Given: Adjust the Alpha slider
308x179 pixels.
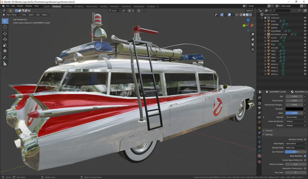Looking at the screenshot, I should tap(294, 113).
